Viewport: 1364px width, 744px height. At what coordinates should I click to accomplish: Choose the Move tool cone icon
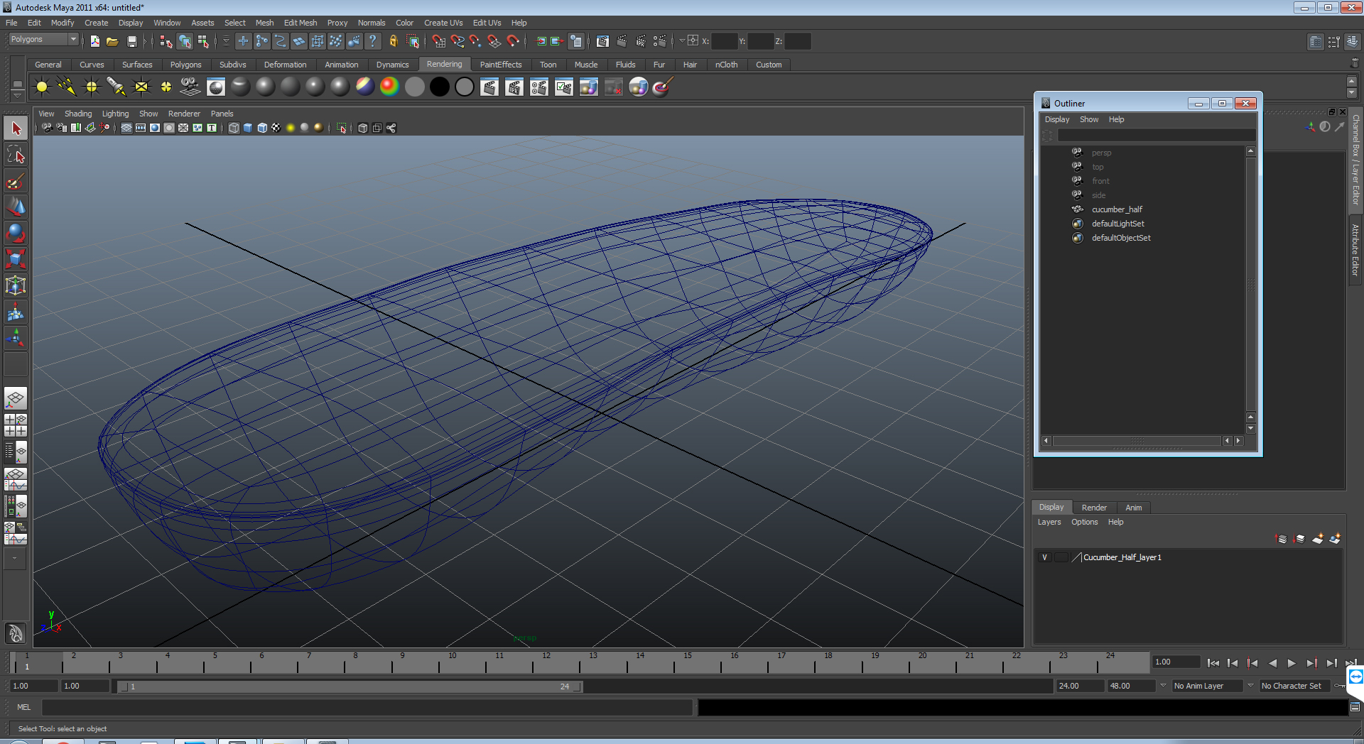click(x=16, y=207)
